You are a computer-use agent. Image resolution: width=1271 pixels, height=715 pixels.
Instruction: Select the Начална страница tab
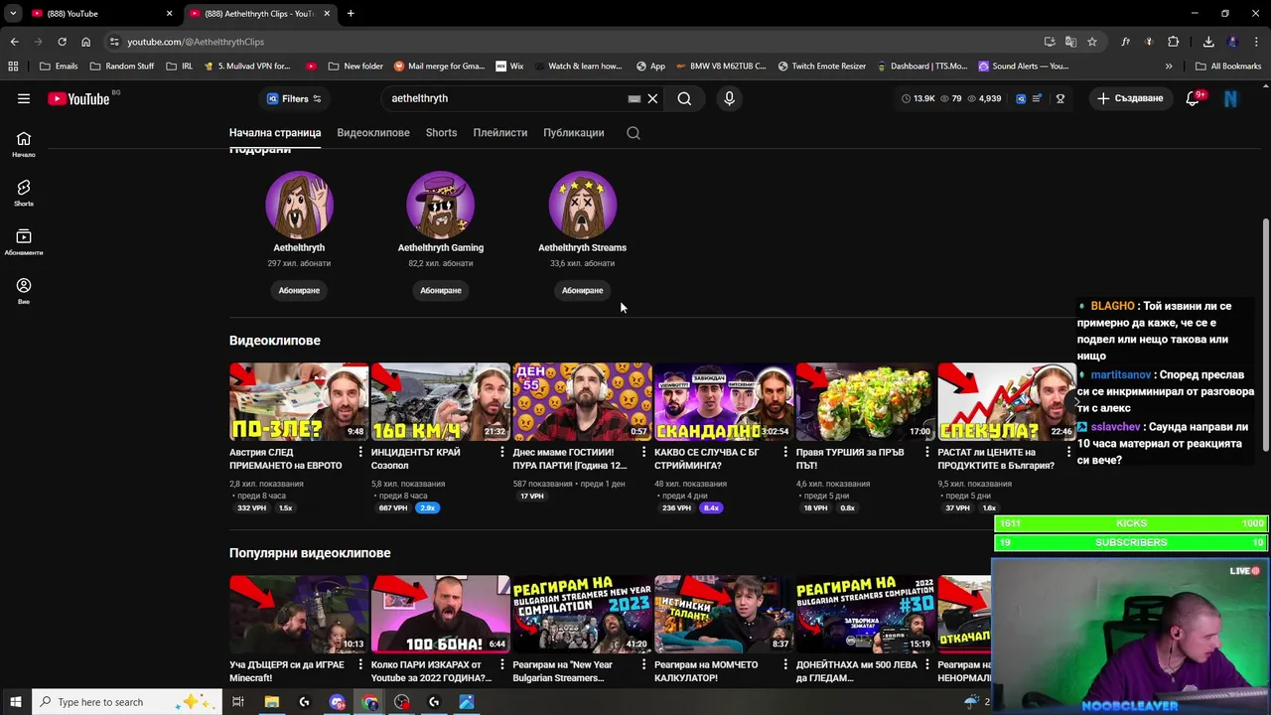click(x=275, y=132)
